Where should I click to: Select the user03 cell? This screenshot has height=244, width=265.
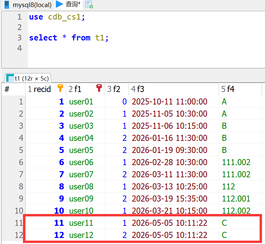[86, 126]
